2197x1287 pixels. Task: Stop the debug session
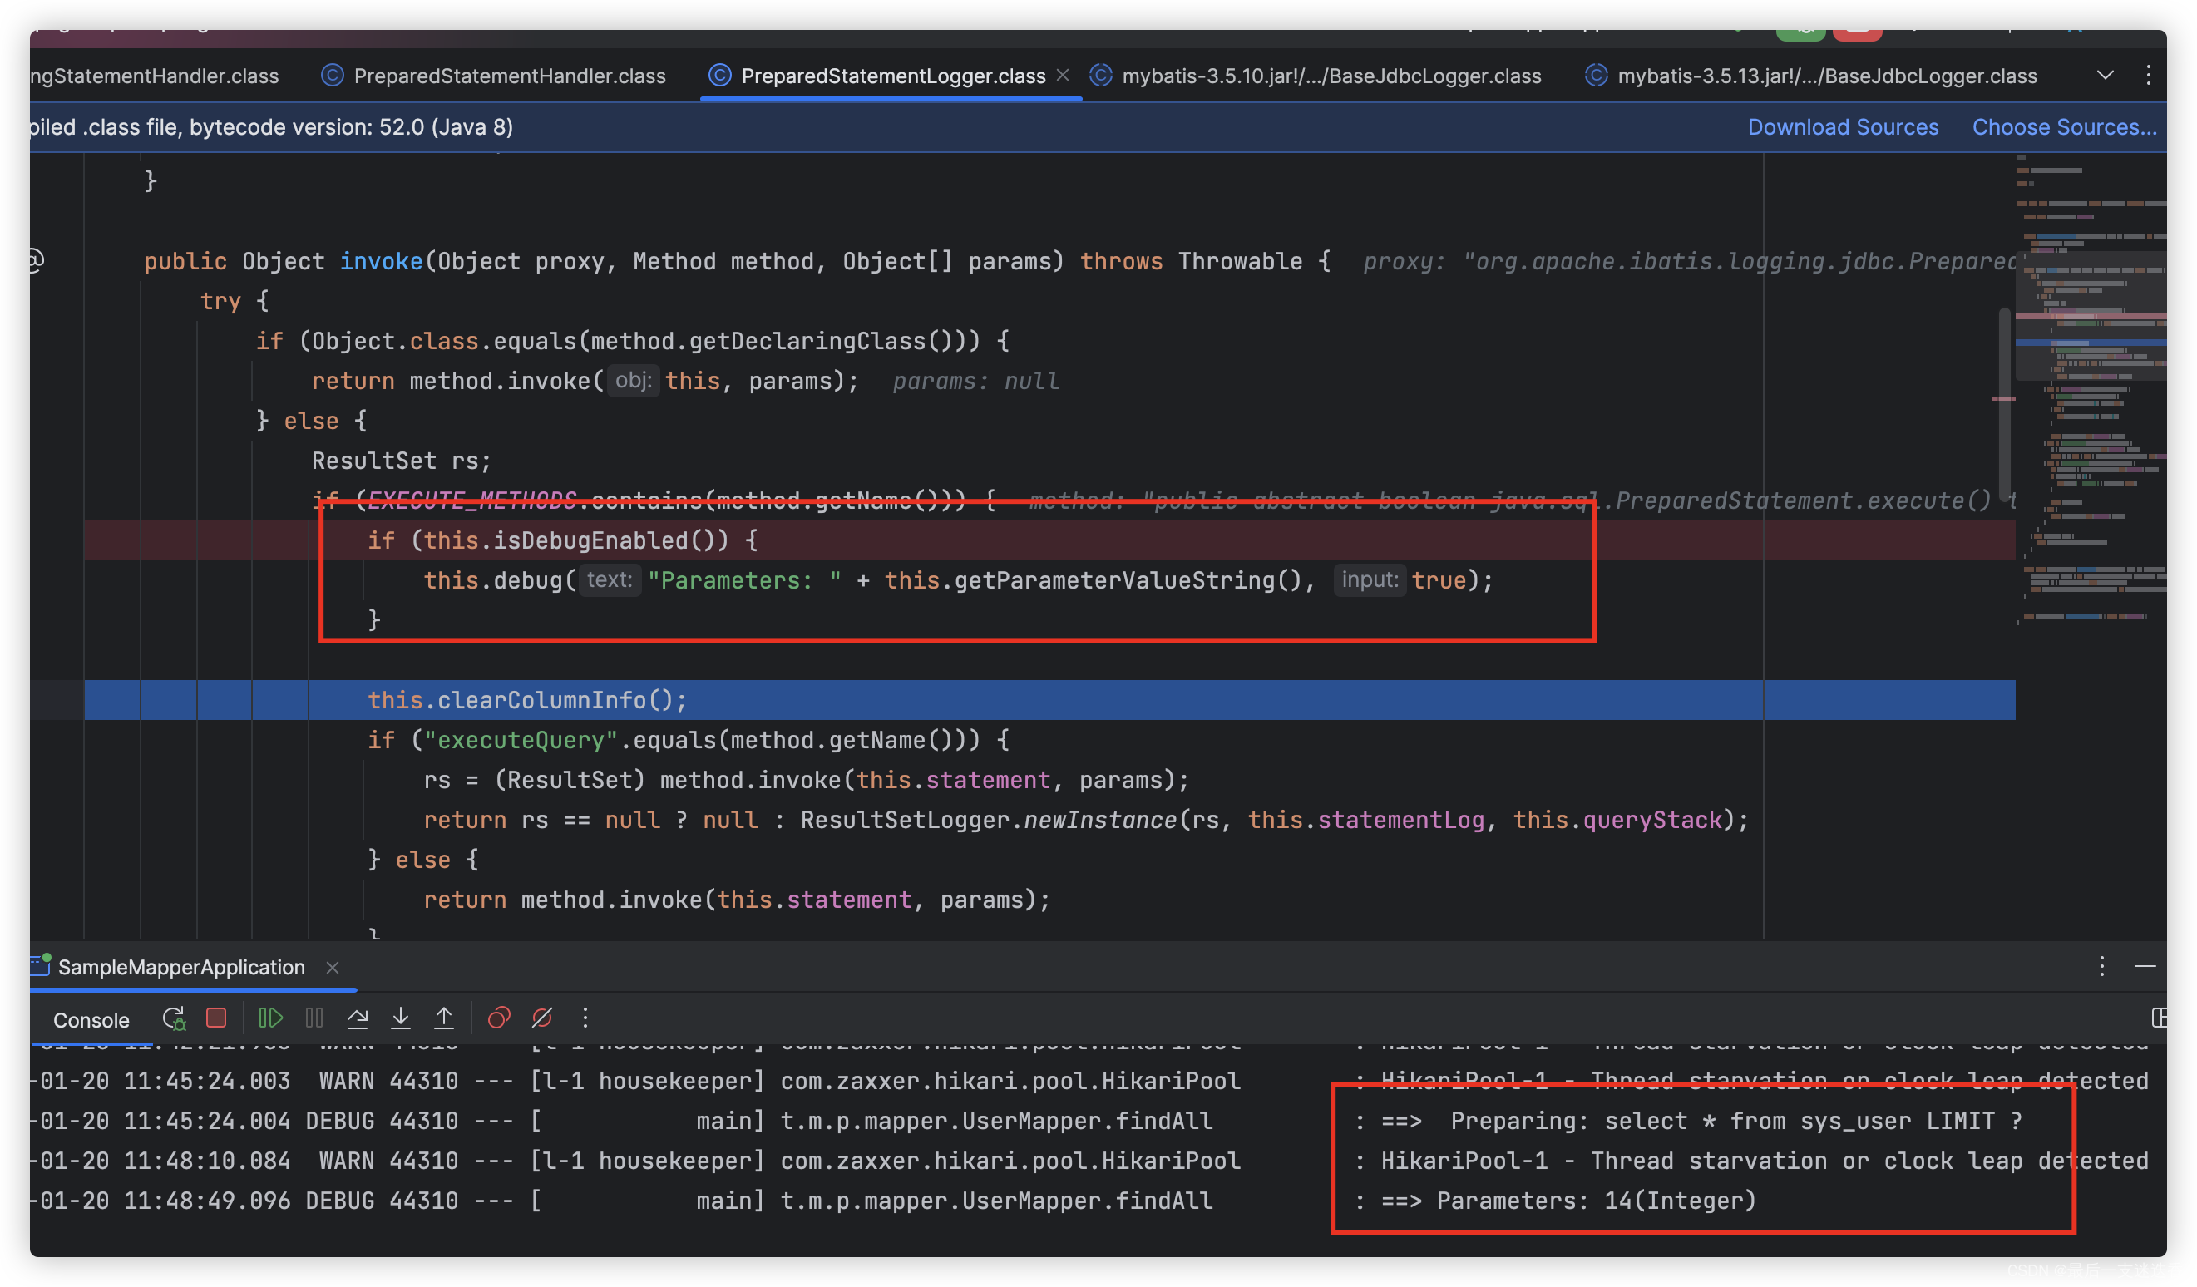tap(216, 1018)
